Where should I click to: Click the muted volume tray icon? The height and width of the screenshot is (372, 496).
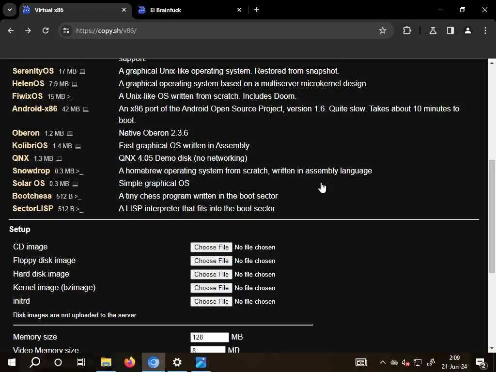[x=405, y=362]
